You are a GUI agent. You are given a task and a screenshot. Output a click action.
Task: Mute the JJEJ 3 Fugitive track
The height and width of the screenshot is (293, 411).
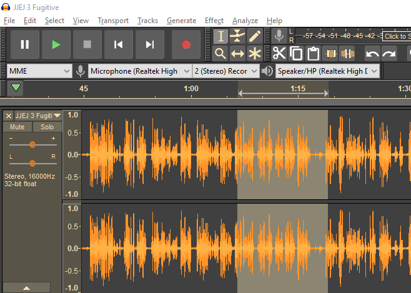tap(17, 127)
